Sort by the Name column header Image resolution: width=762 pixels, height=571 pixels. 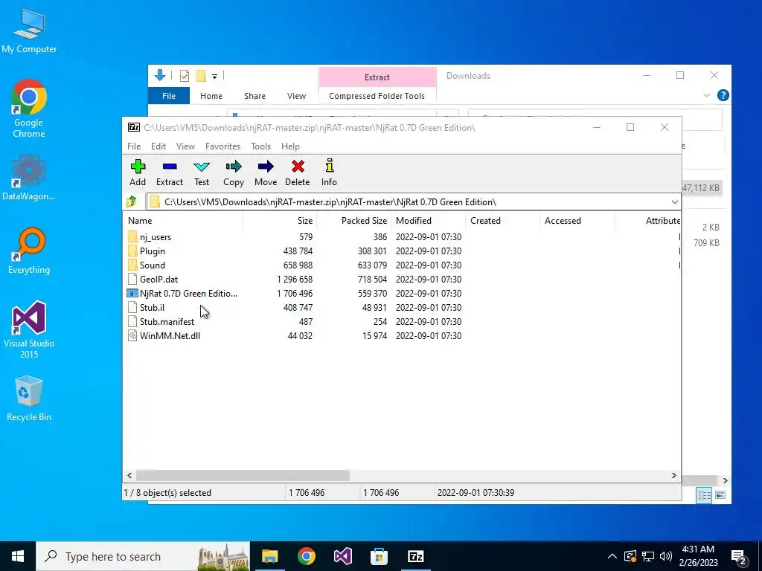(183, 220)
